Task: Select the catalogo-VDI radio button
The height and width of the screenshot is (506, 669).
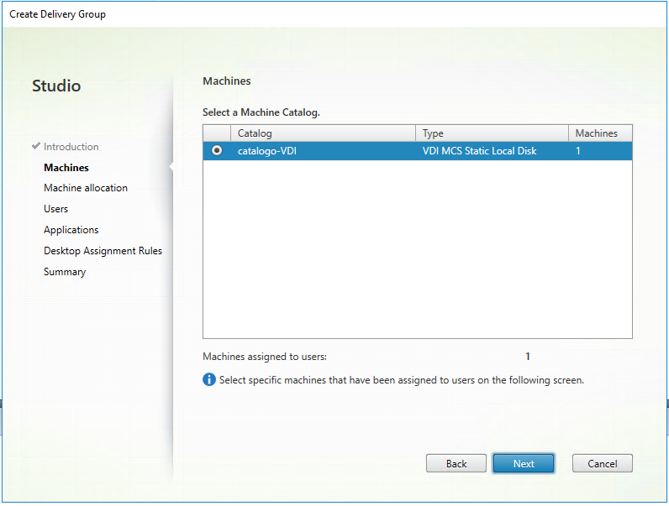Action: click(x=218, y=151)
